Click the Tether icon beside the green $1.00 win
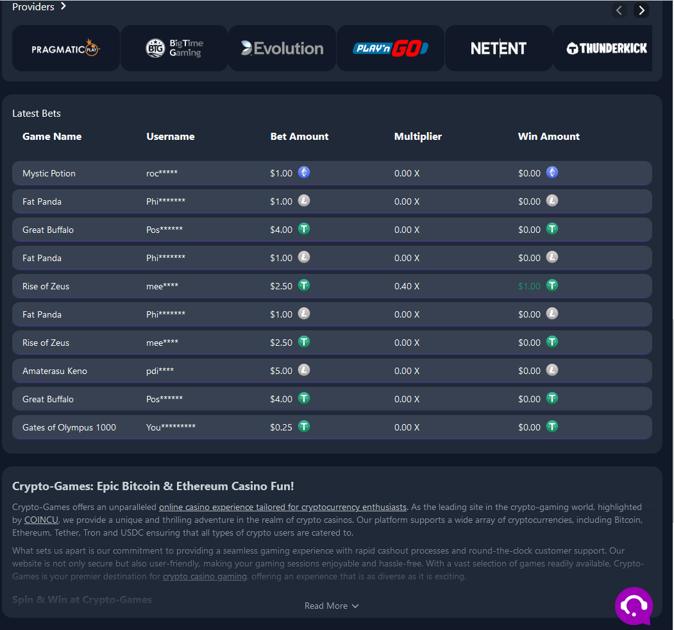Viewport: 674px width, 630px height. point(552,285)
